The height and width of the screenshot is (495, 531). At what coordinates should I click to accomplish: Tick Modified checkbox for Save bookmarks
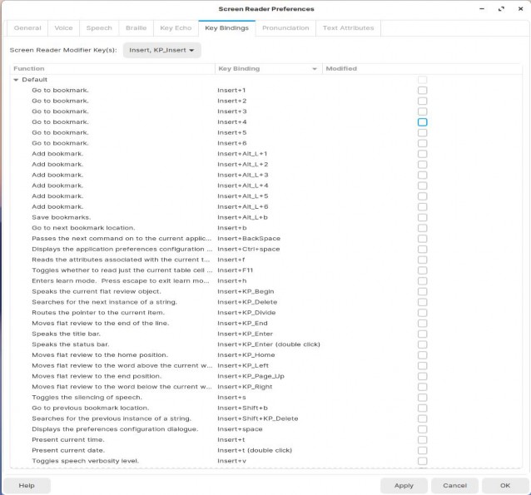[422, 217]
